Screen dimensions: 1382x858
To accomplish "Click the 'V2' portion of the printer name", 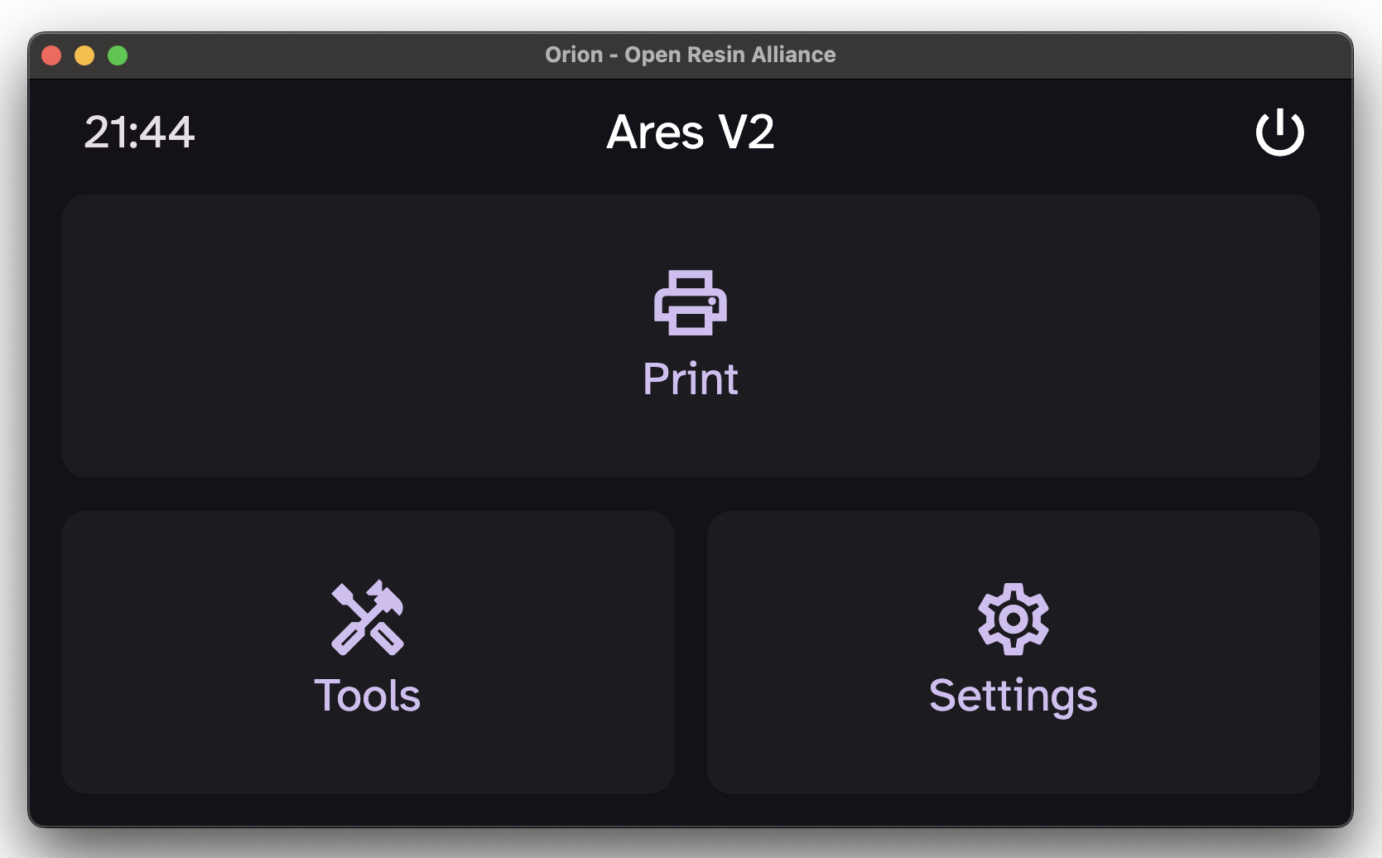I will coord(746,133).
